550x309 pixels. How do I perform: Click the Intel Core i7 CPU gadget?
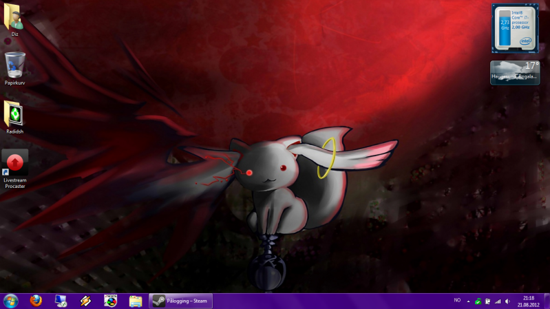[x=515, y=28]
